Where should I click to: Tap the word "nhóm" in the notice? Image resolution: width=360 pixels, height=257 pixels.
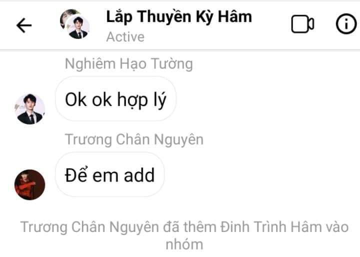pyautogui.click(x=184, y=244)
